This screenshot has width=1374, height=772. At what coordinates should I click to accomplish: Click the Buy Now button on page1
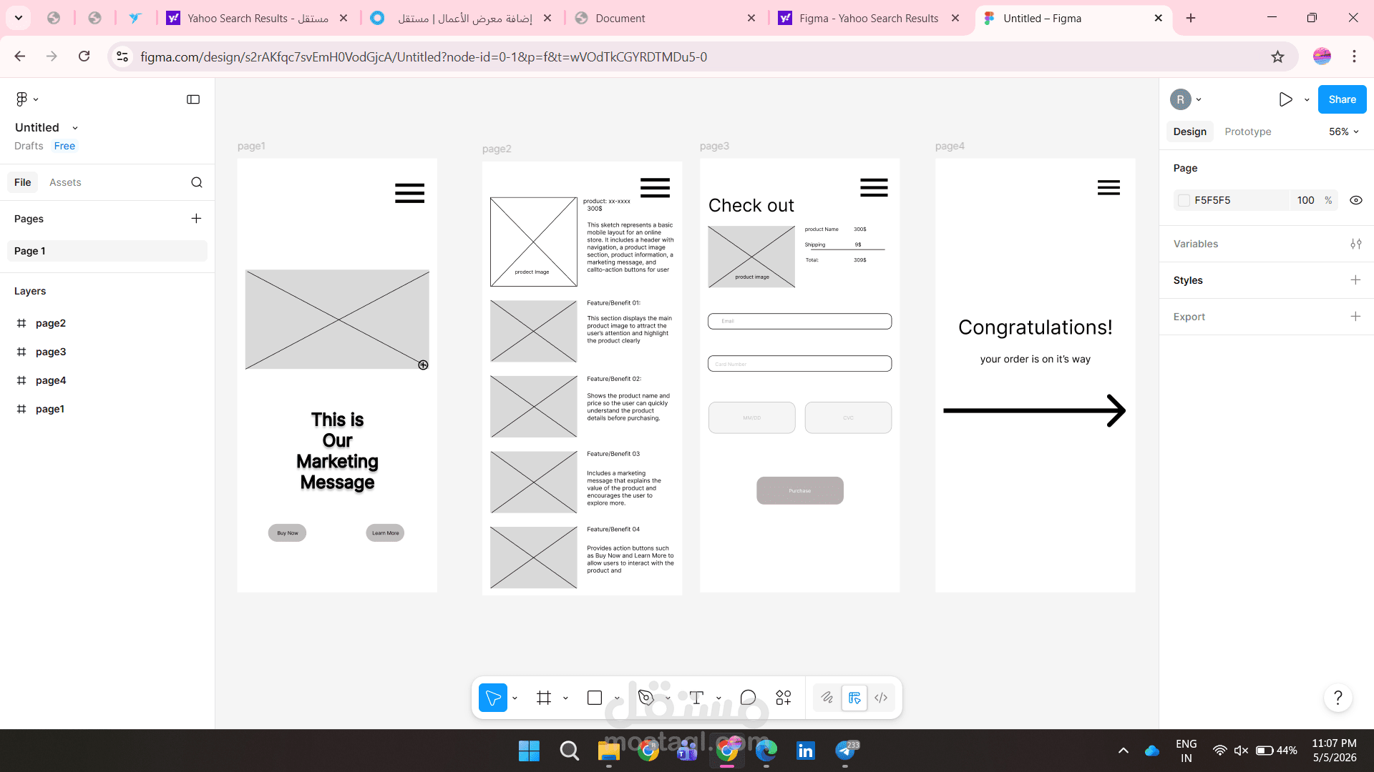(x=287, y=533)
